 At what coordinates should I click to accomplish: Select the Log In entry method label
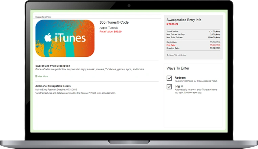coord(179,86)
